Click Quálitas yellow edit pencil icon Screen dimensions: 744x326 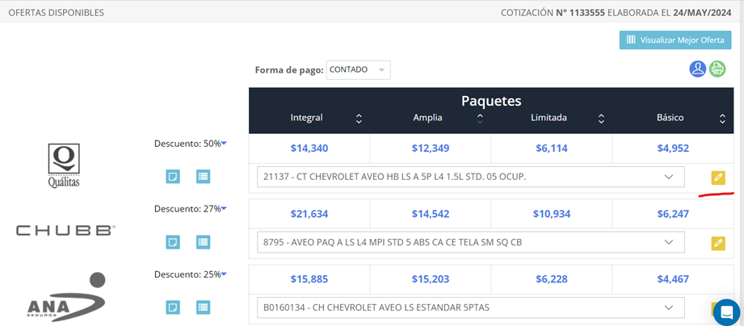tap(718, 178)
